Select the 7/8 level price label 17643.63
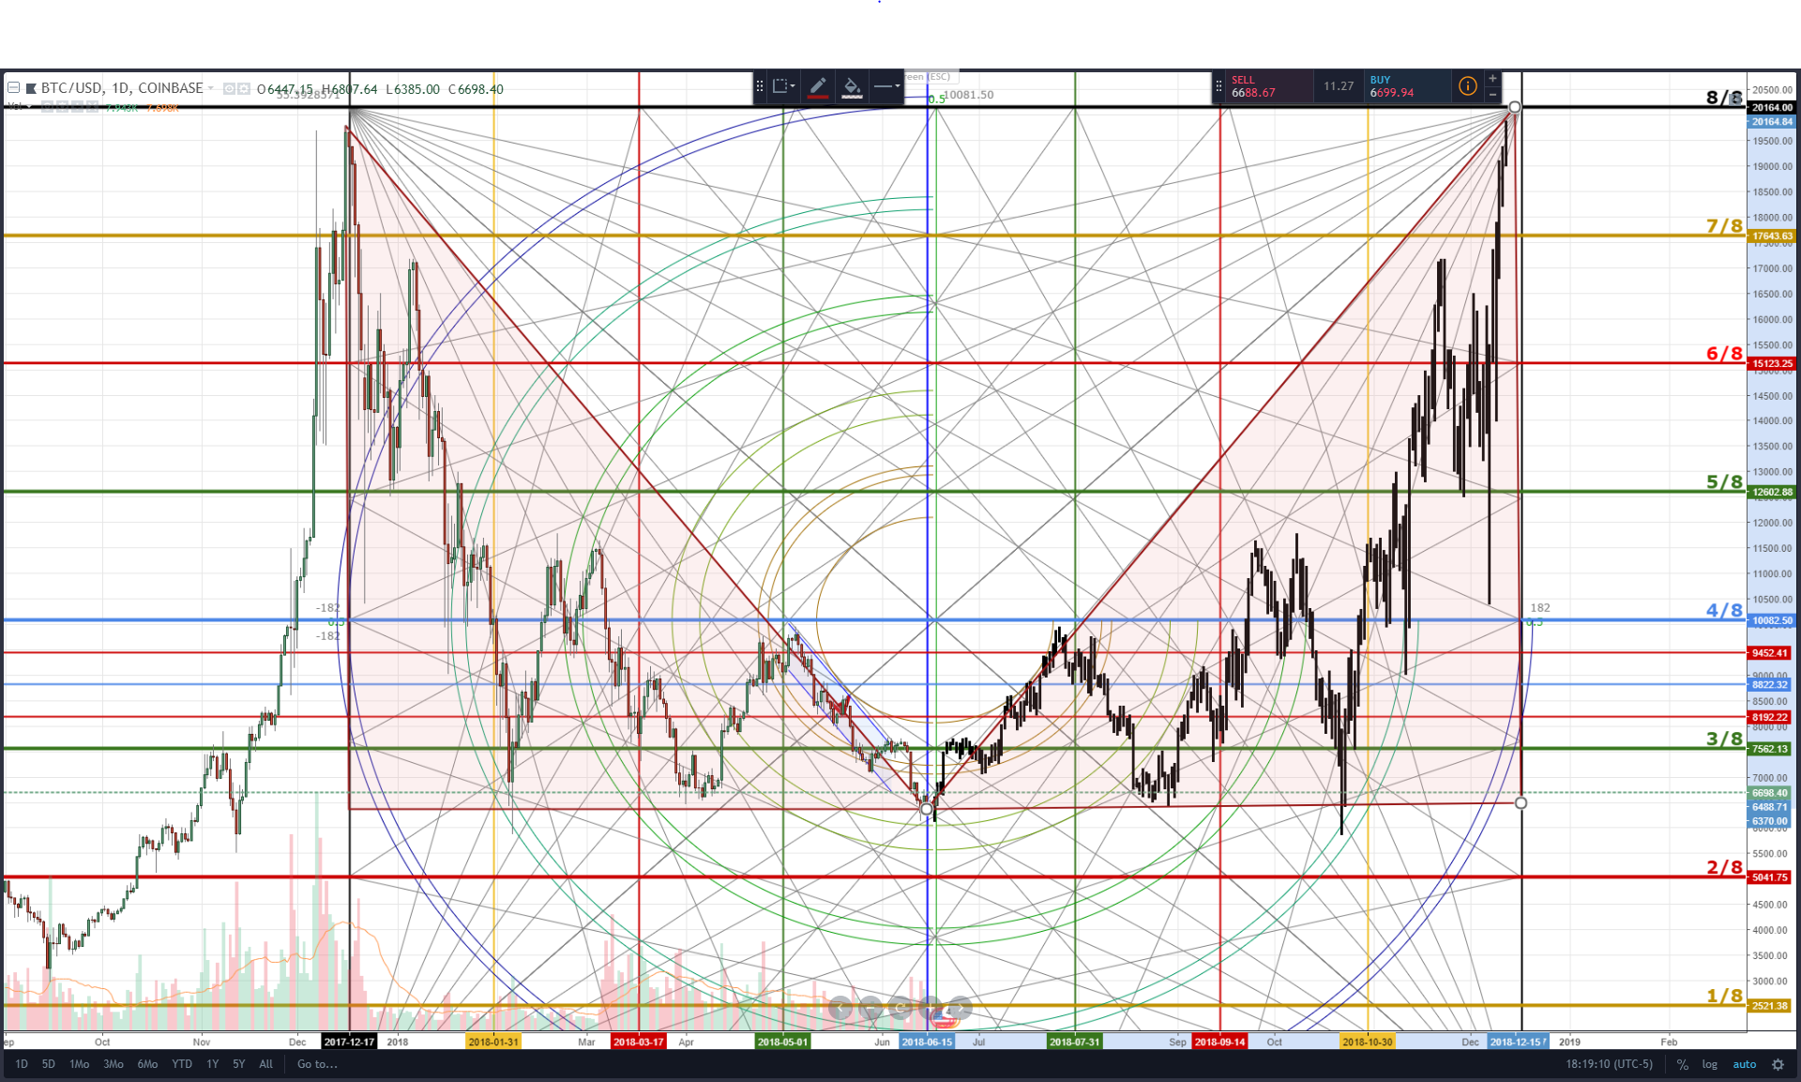The height and width of the screenshot is (1082, 1801). click(x=1772, y=236)
